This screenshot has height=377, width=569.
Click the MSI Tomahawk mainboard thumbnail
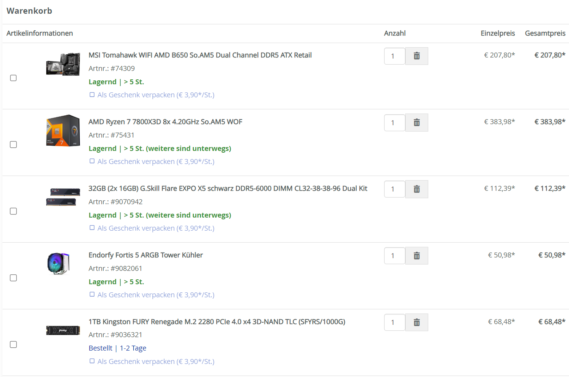point(63,64)
